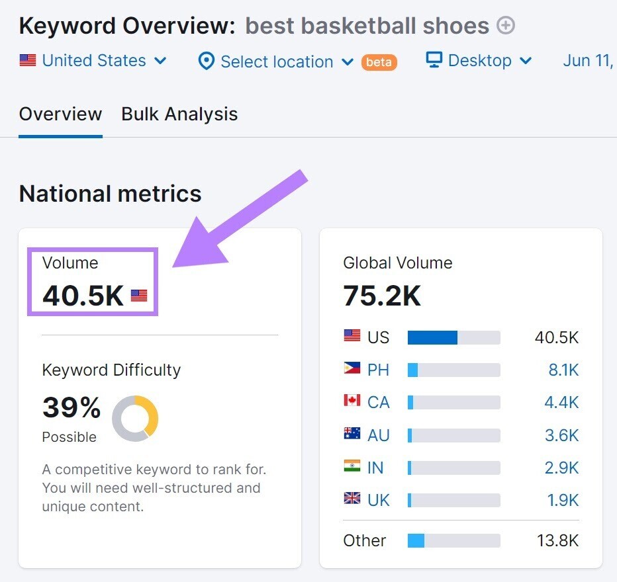Open the United States country dropdown

point(94,60)
